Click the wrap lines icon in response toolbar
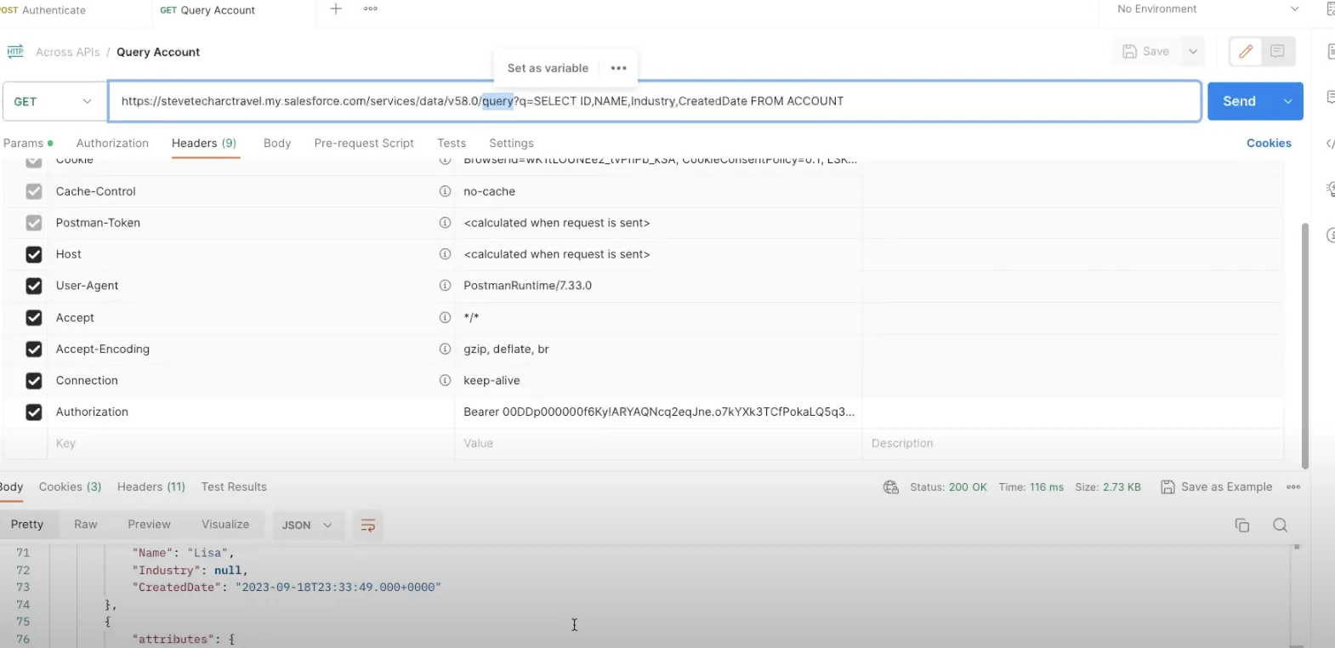Image resolution: width=1335 pixels, height=648 pixels. click(x=368, y=526)
